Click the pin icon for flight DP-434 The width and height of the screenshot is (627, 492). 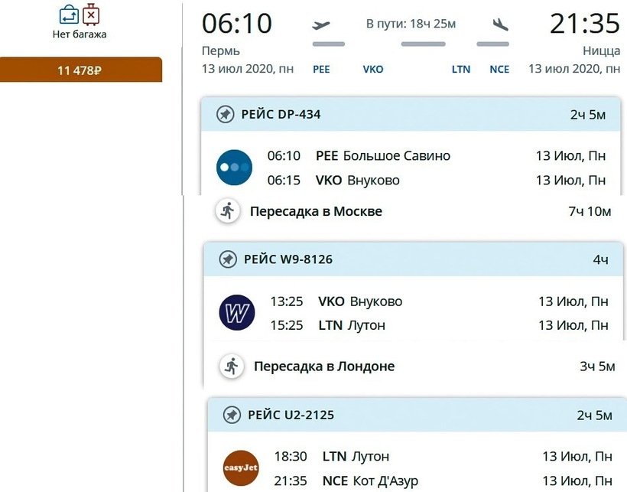(x=224, y=115)
